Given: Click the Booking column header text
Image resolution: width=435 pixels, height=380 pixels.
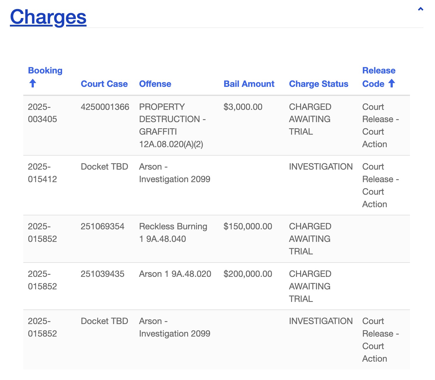Looking at the screenshot, I should coord(45,71).
